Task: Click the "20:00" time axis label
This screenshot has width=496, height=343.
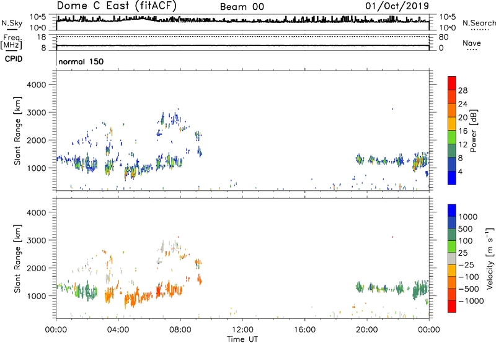Action: point(367,330)
